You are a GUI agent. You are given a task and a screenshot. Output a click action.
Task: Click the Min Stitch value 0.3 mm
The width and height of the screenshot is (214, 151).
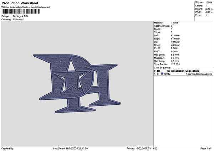(175, 58)
